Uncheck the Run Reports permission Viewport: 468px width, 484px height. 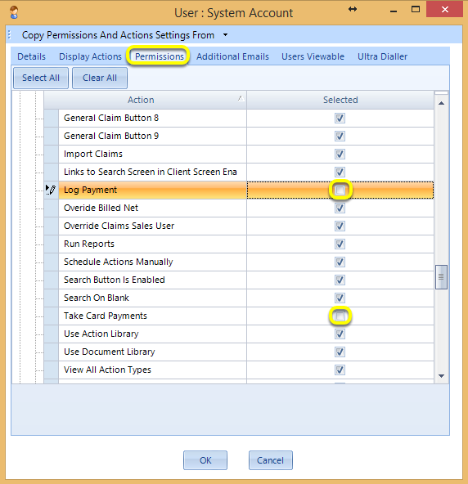(x=340, y=244)
